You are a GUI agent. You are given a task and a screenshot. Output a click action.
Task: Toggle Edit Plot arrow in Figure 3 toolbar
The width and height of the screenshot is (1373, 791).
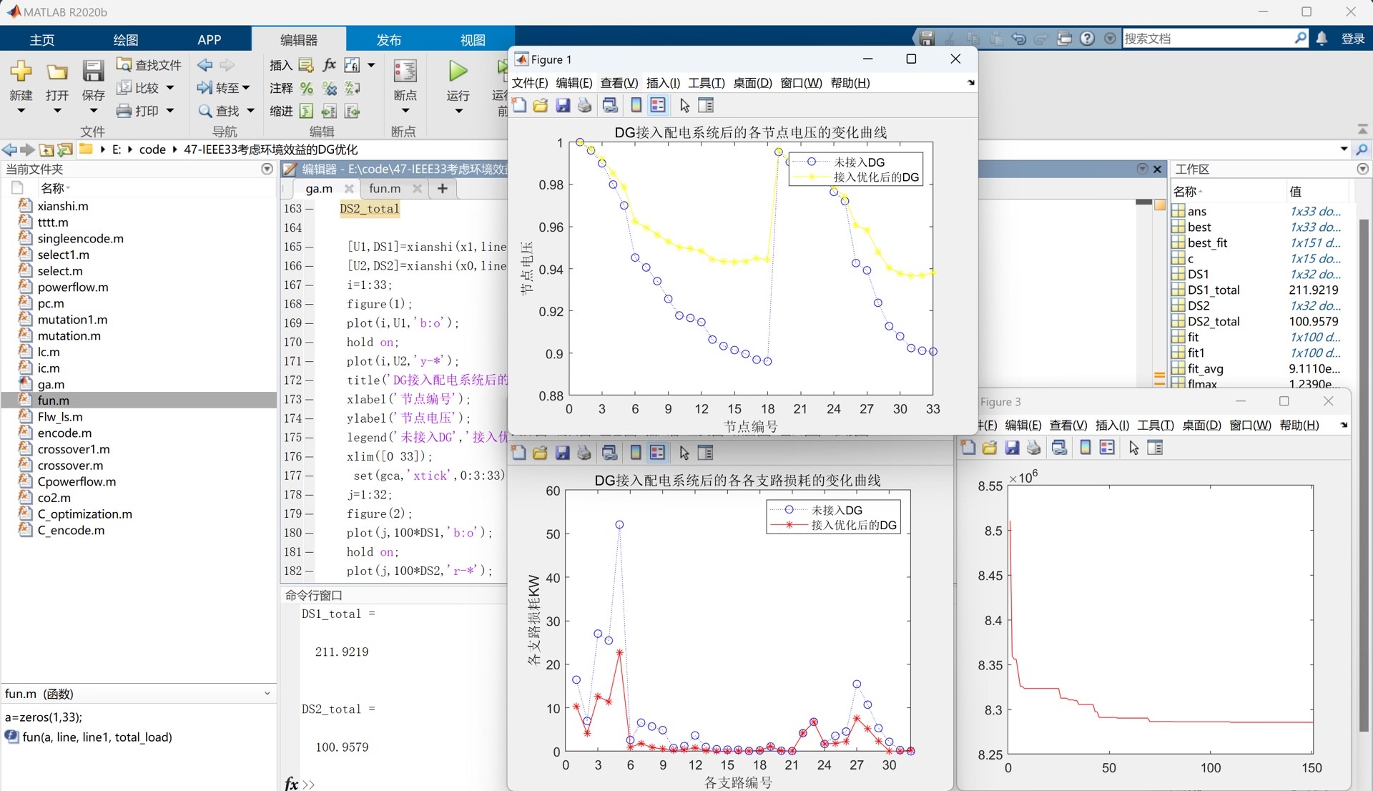[x=1133, y=448]
